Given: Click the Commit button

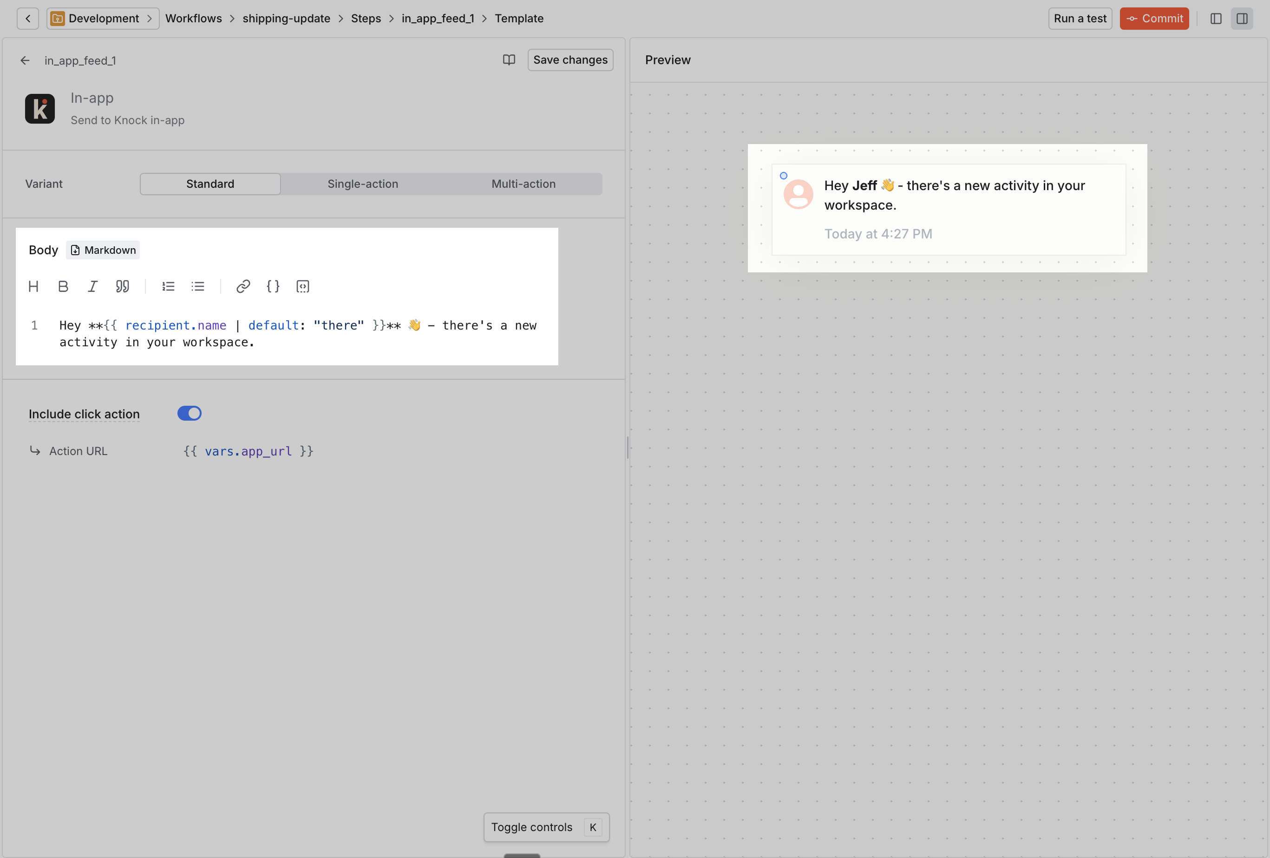Looking at the screenshot, I should [1153, 19].
